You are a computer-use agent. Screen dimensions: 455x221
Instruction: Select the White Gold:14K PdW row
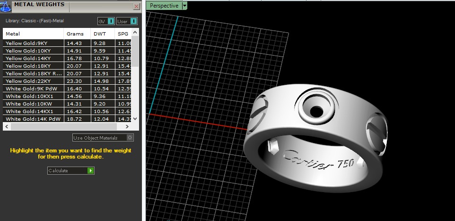67,119
